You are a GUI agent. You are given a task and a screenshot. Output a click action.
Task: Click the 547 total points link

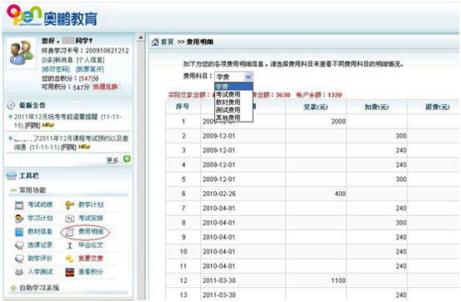pyautogui.click(x=86, y=78)
